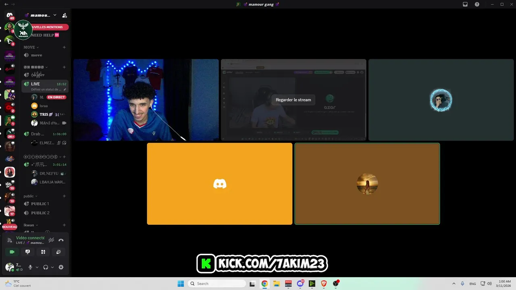
Task: Open File Explorer from the taskbar
Action: click(277, 284)
